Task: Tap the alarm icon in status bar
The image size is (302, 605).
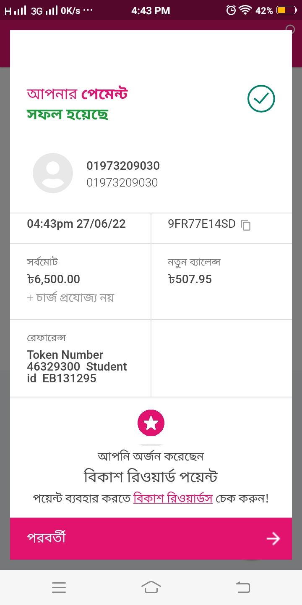Action: tap(231, 11)
